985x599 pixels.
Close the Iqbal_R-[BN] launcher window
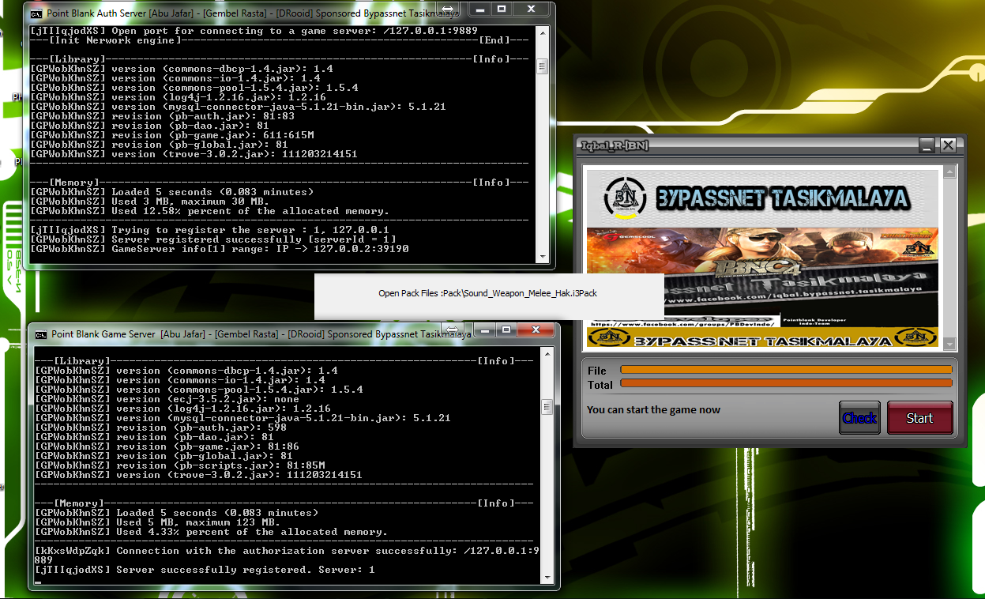(x=948, y=145)
